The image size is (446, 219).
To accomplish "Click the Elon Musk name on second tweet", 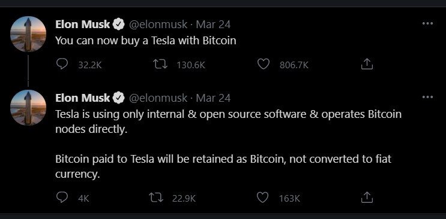I will click(x=82, y=98).
